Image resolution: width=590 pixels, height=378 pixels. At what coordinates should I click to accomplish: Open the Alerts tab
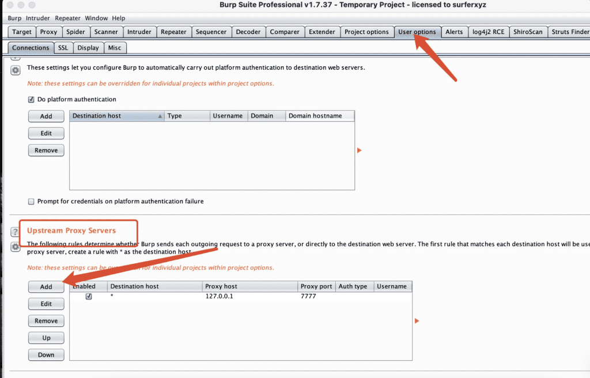pyautogui.click(x=454, y=32)
